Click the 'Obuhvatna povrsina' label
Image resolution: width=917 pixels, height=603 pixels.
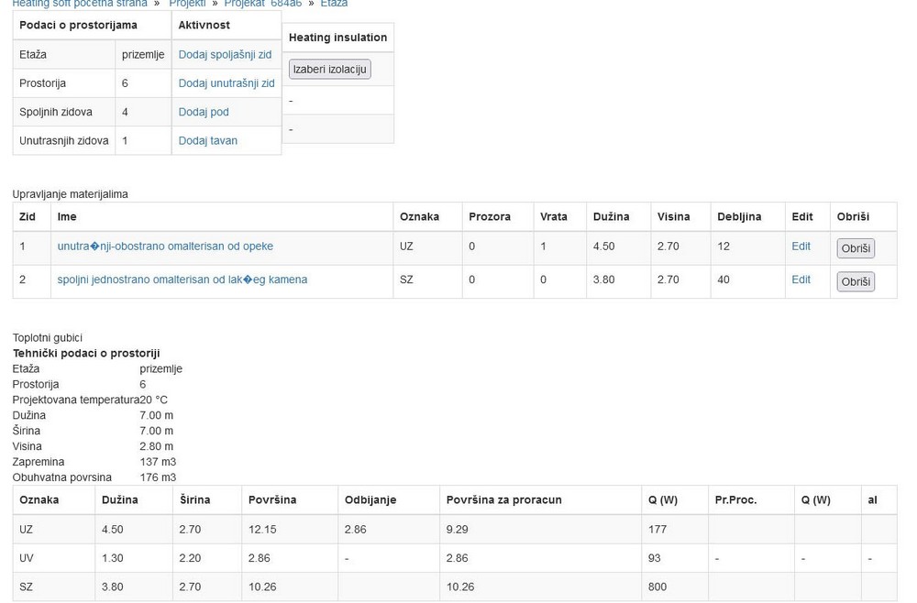point(62,477)
